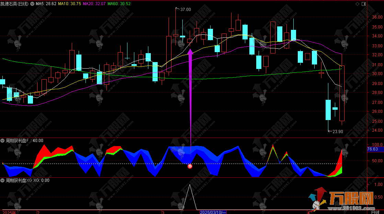The image size is (384, 214).
Task: Click the 35.00 price axis label
Action: click(377, 27)
